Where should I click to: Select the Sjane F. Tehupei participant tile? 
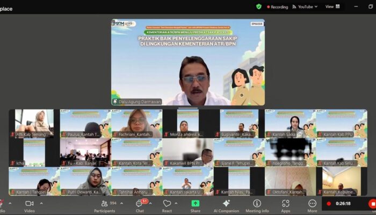pos(239,152)
